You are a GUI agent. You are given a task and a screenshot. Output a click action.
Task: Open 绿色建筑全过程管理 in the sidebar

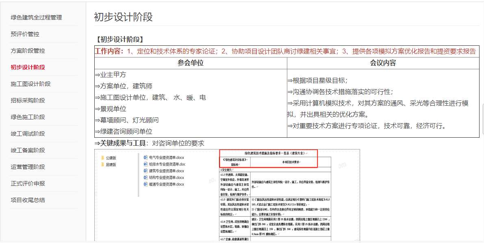[x=36, y=17]
